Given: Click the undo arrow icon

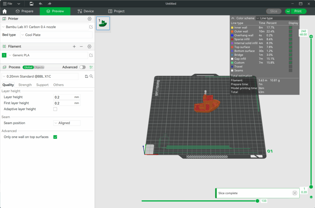Looking at the screenshot, I should (41, 3).
